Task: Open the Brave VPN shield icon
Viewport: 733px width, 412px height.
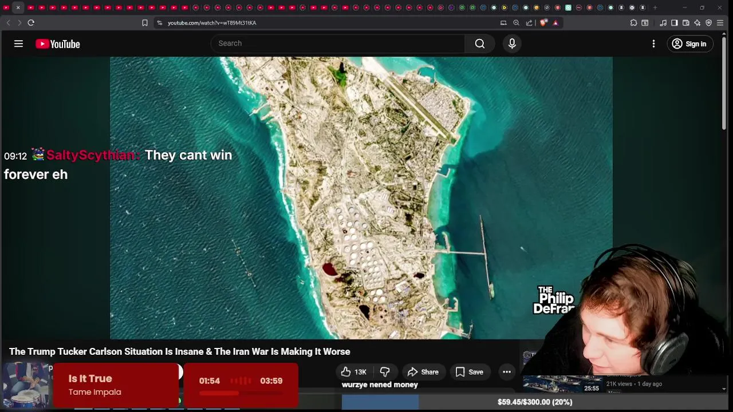Action: coord(708,23)
